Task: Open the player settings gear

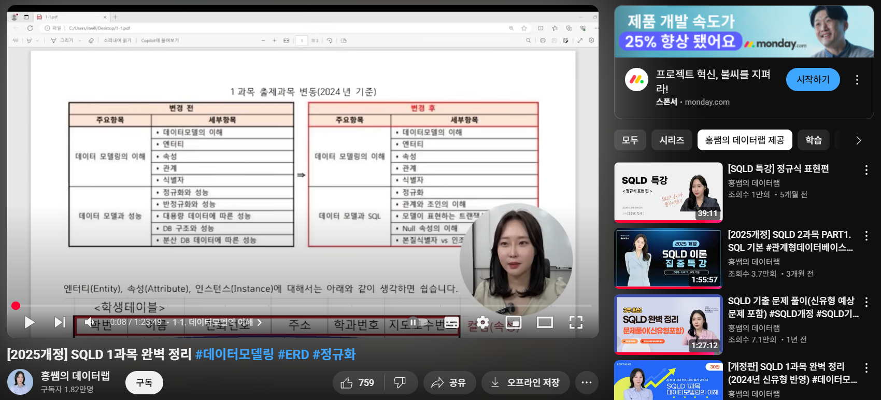Action: click(x=482, y=322)
